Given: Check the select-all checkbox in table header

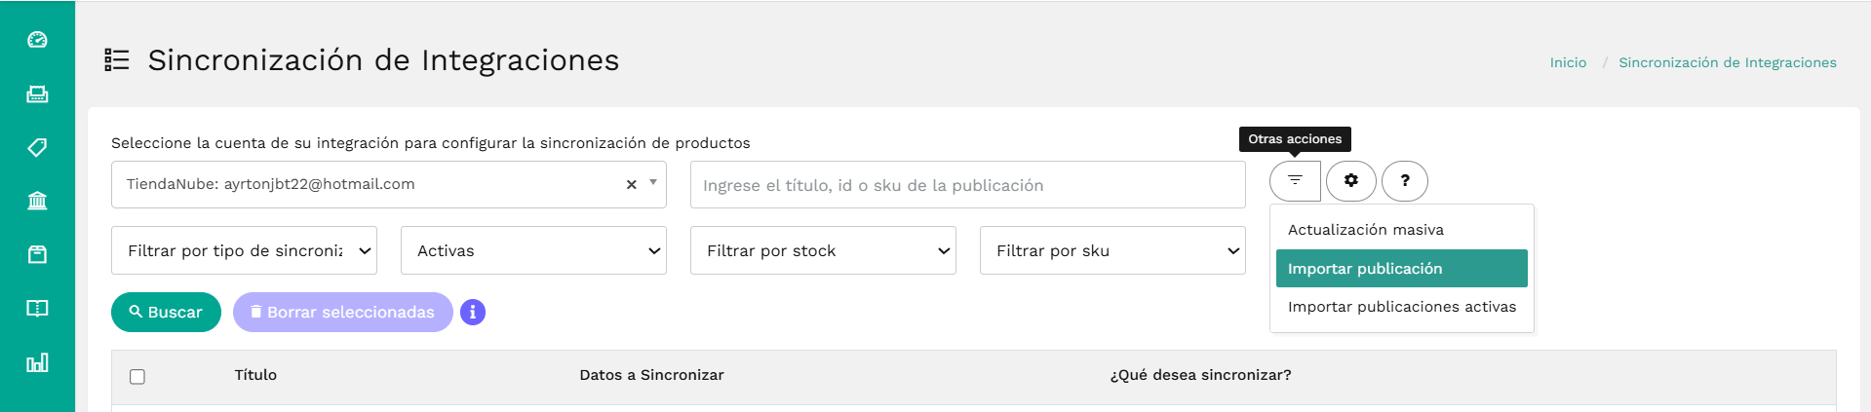Looking at the screenshot, I should [x=137, y=377].
